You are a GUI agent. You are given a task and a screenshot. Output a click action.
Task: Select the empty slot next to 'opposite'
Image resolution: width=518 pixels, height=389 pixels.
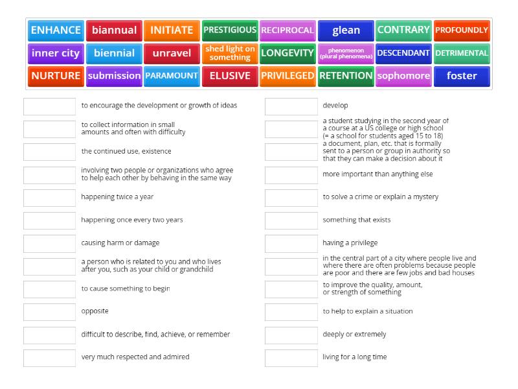pos(49,312)
